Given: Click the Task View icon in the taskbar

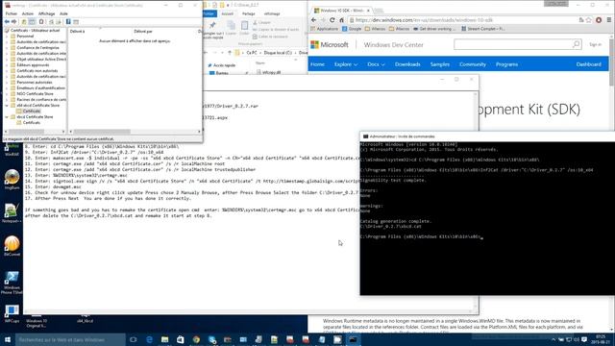Looking at the screenshot, I should click(134, 339).
